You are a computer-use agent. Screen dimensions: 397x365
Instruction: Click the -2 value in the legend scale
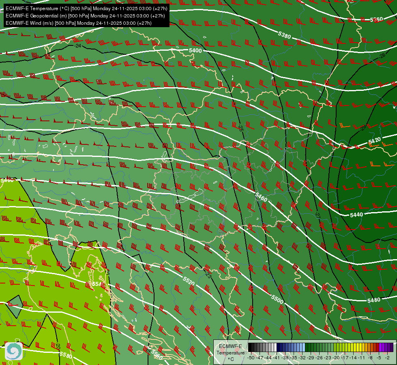(387, 358)
